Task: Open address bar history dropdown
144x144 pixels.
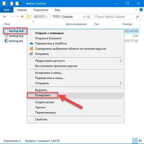Action: 84,17
